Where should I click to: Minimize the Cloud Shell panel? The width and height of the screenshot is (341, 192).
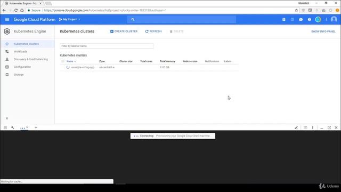(x=322, y=128)
